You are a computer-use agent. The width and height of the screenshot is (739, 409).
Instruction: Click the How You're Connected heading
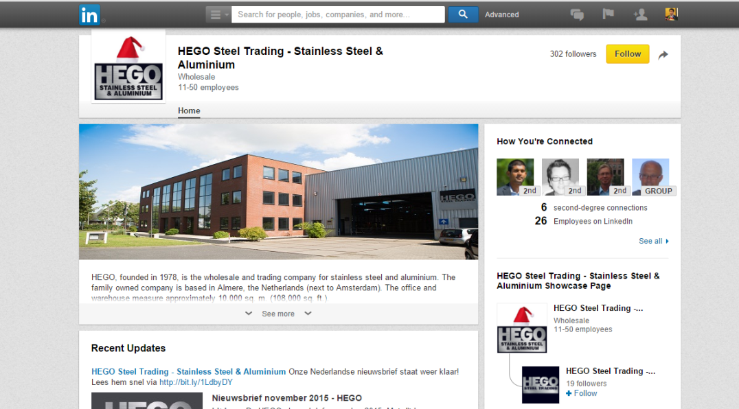click(x=545, y=141)
